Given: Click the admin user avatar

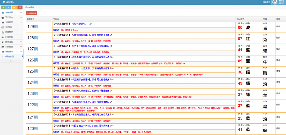Looking at the screenshot, I should tap(275, 2).
